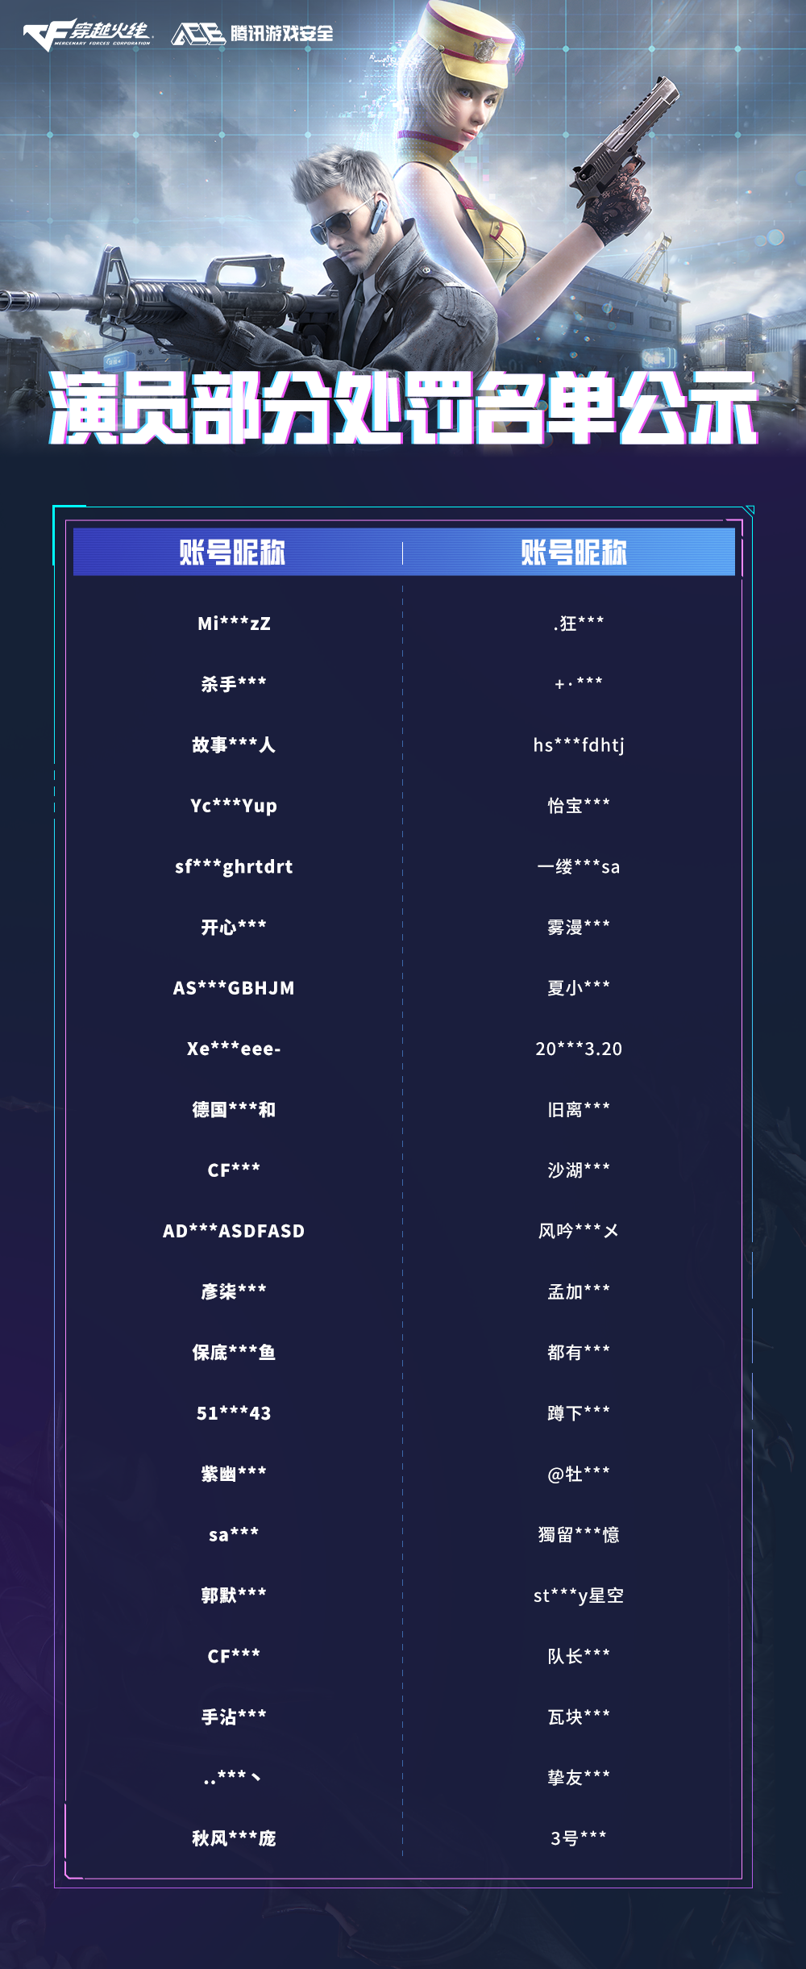
Task: Click the entry @牡***
Action: pyautogui.click(x=579, y=1474)
